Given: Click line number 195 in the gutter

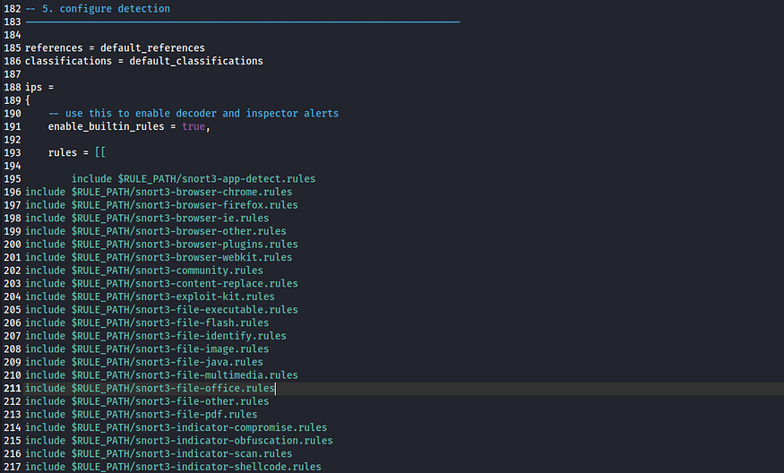Looking at the screenshot, I should (x=13, y=178).
